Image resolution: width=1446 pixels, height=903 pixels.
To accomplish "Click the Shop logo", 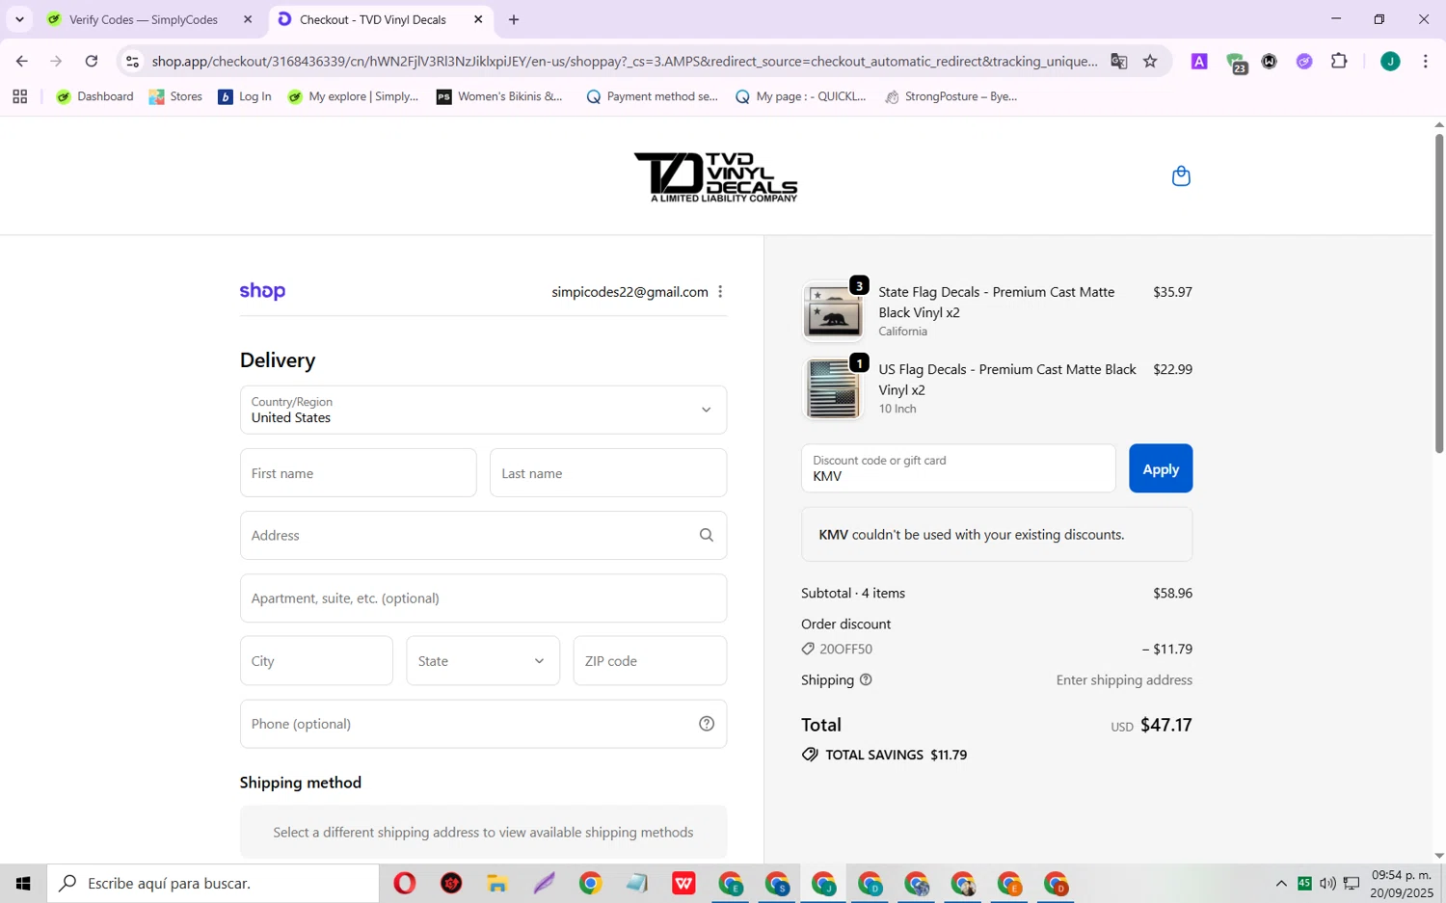I will point(262,291).
